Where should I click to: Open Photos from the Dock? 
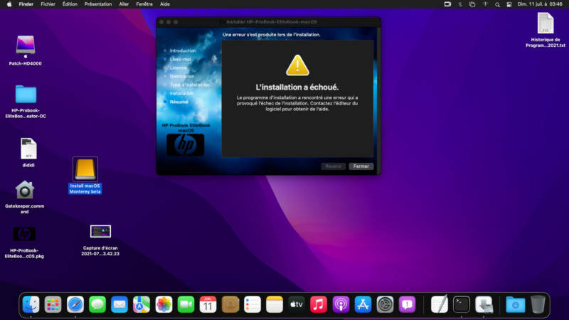(x=164, y=304)
